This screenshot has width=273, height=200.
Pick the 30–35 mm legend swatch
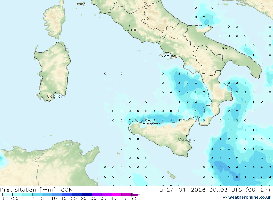(97, 195)
